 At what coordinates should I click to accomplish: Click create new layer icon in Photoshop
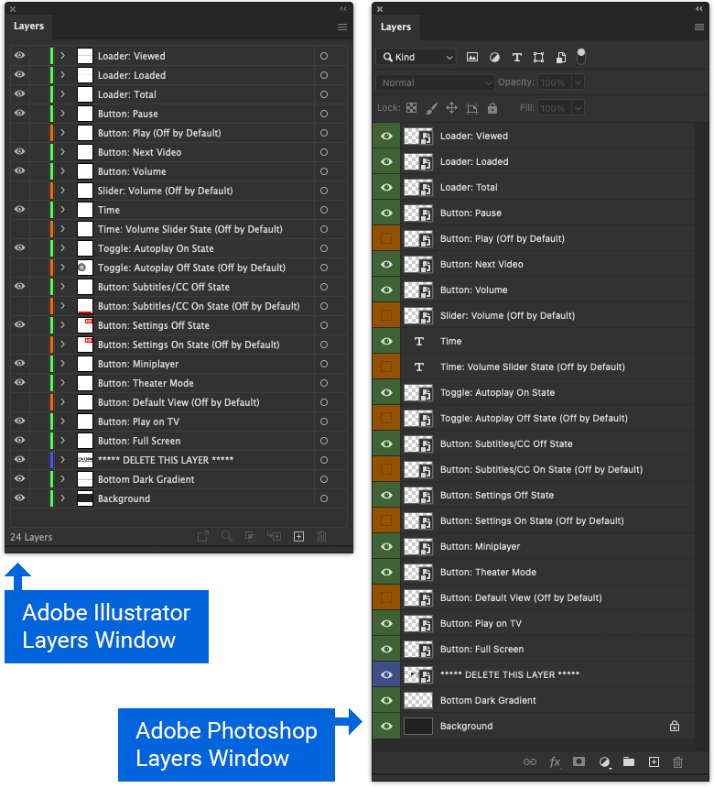click(654, 761)
